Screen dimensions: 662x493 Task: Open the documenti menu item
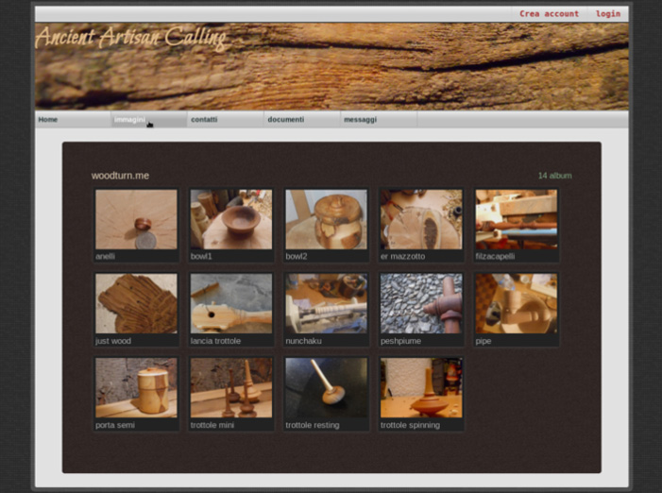tap(285, 120)
